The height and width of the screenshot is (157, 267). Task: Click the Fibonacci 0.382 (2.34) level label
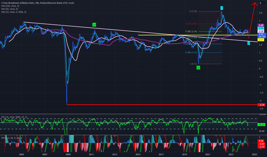pyautogui.click(x=191, y=31)
